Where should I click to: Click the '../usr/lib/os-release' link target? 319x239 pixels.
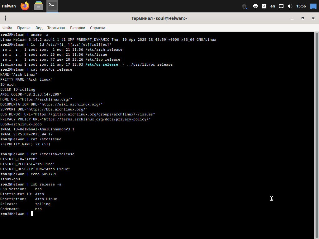[x=150, y=64]
